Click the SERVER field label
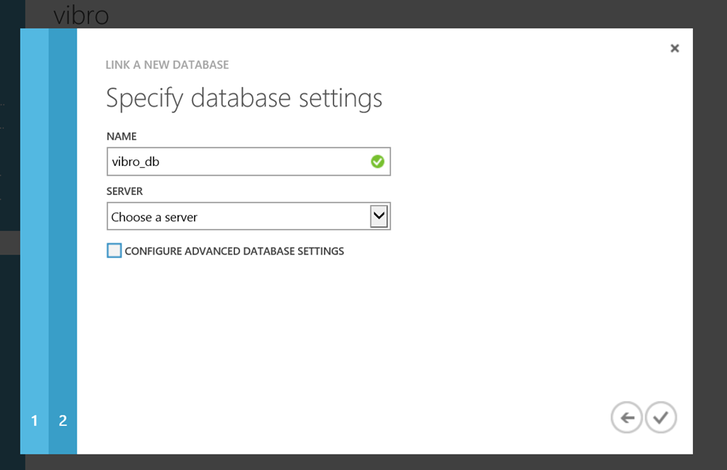The image size is (727, 470). [x=125, y=191]
